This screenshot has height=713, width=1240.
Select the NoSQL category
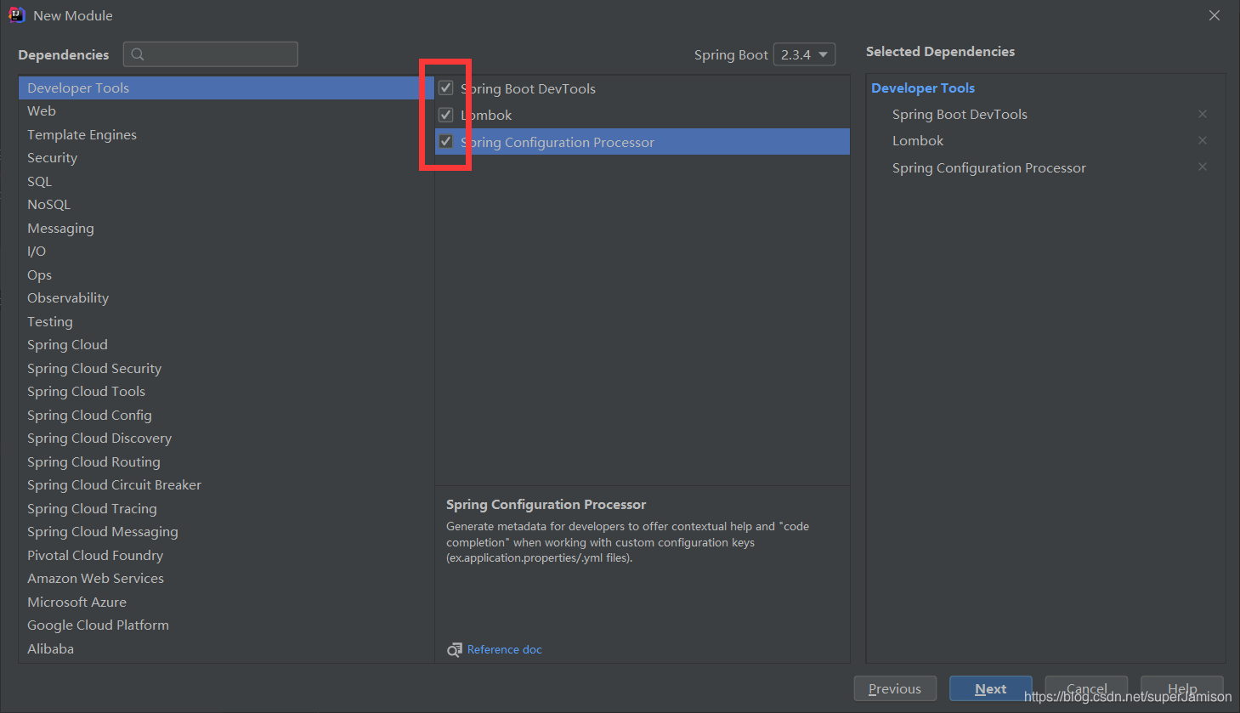[x=226, y=205]
